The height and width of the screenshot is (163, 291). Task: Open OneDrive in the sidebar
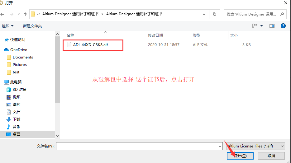click(16, 50)
